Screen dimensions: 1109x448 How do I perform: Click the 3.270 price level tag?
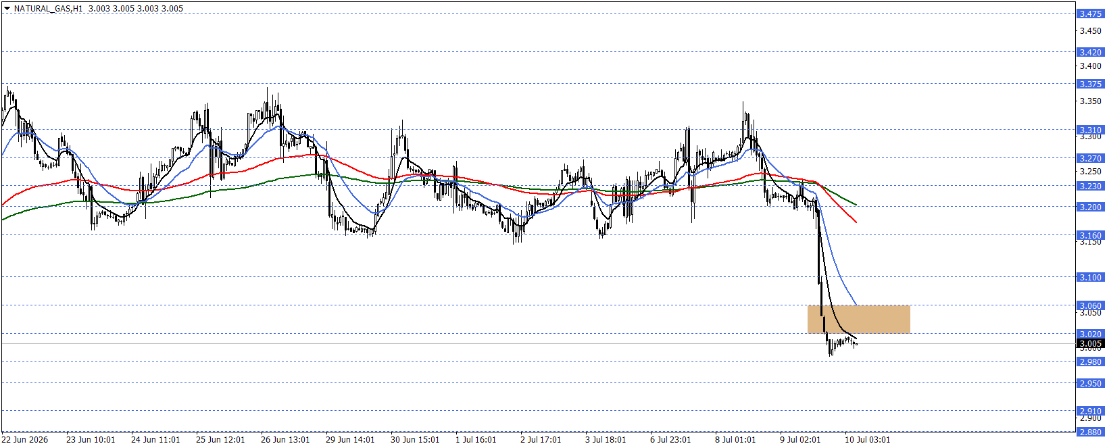1090,158
